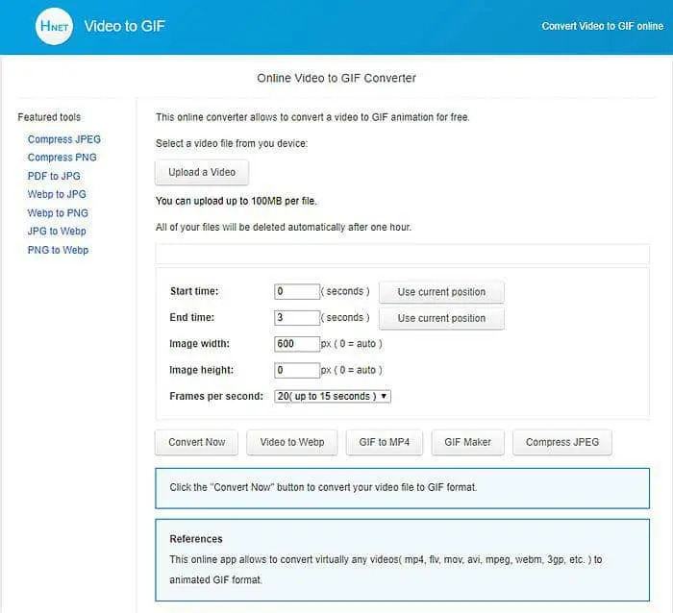Screen dimensions: 673x613
Task: Click into the End time field
Action: 297,318
